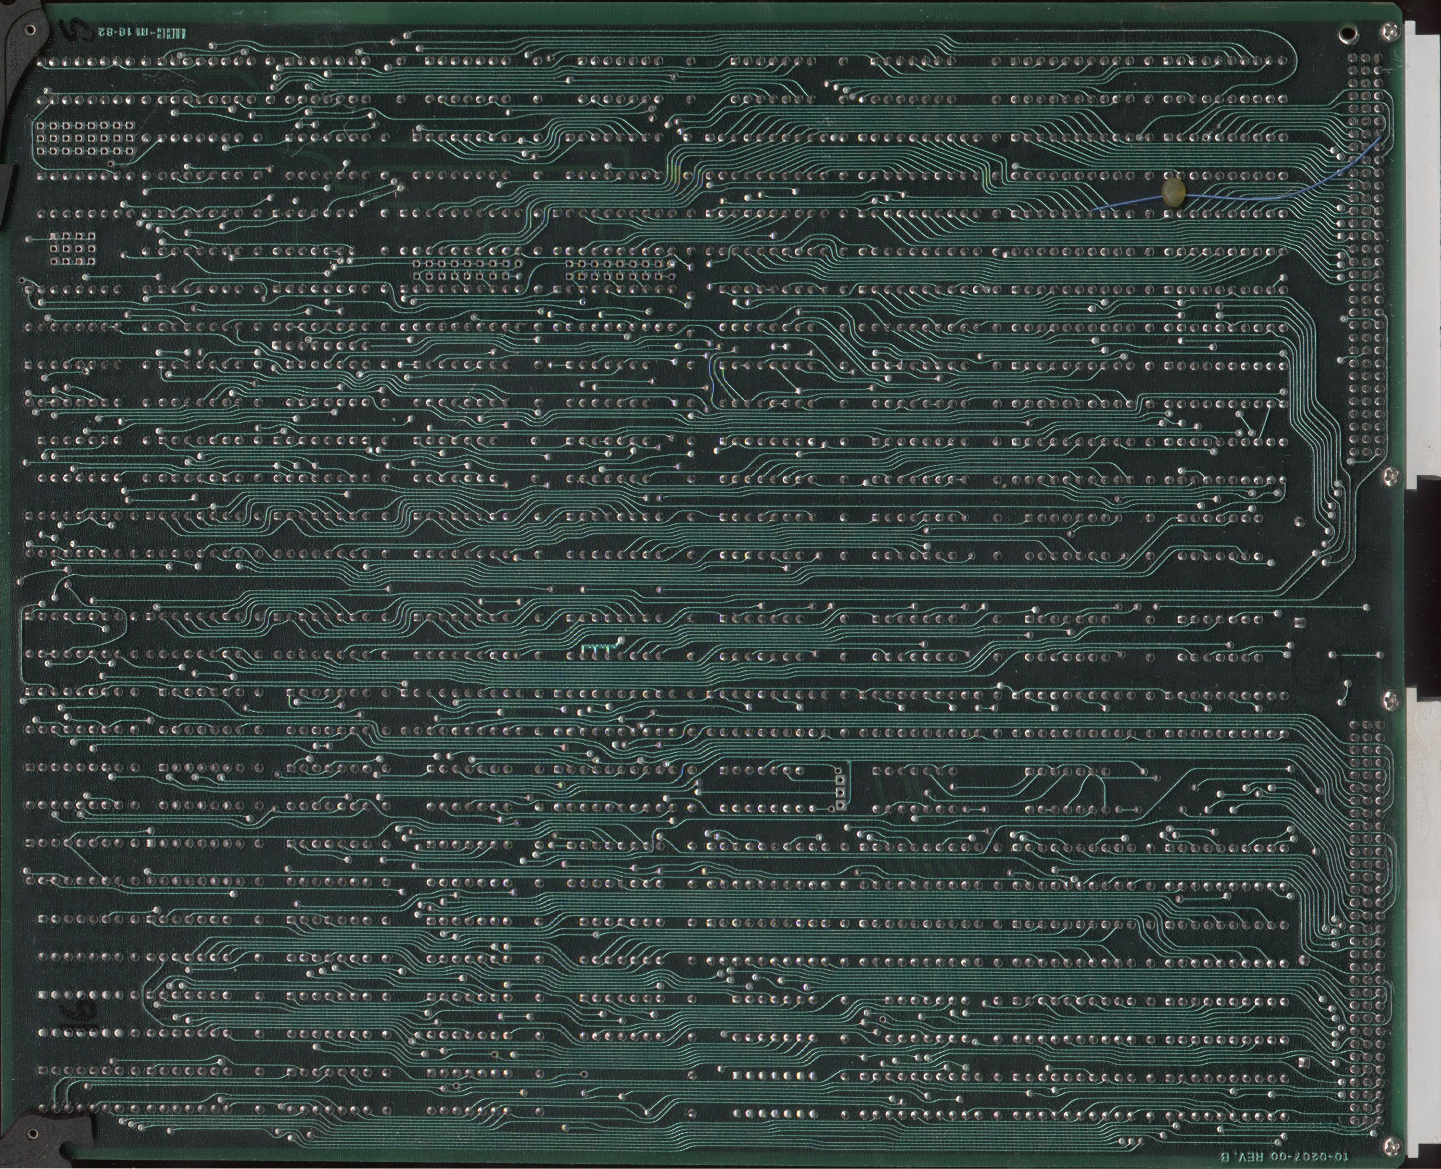The image size is (1441, 1169).
Task: Click the top-left ejector lever rivet
Action: [x=30, y=30]
